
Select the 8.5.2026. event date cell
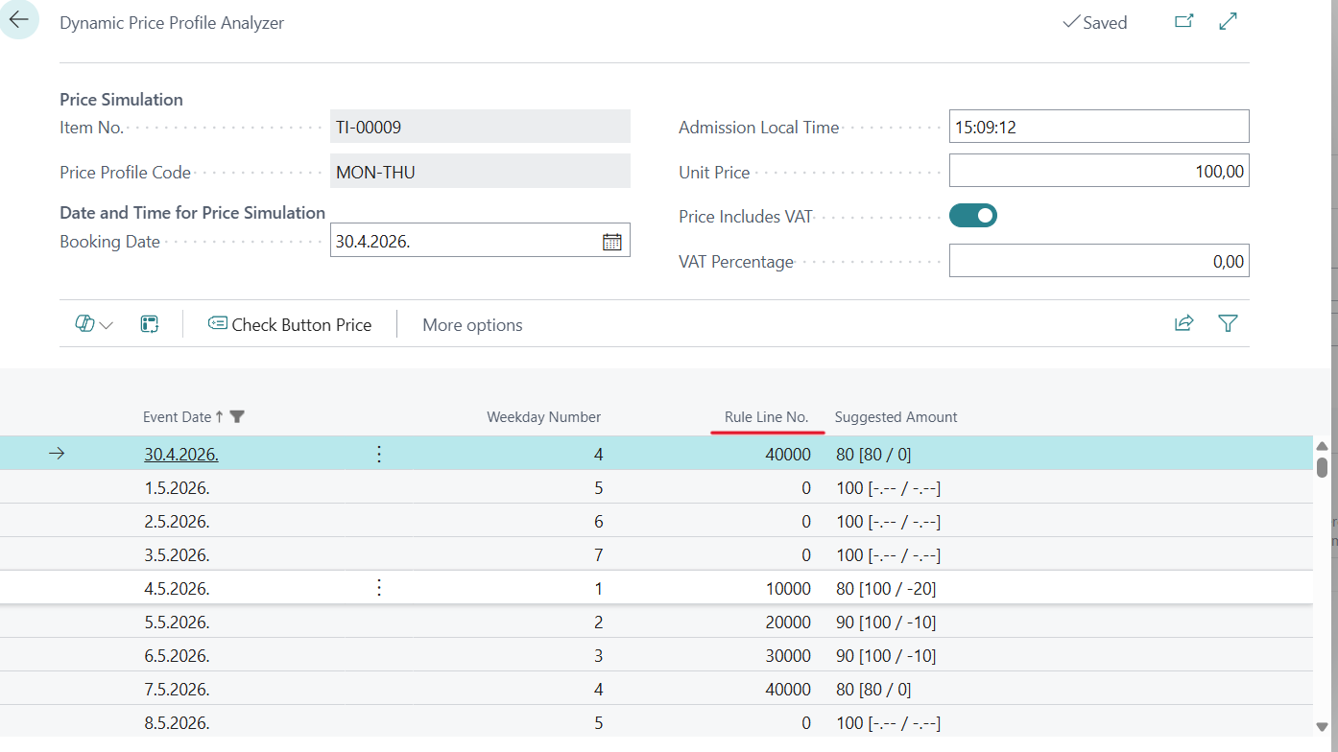point(177,722)
